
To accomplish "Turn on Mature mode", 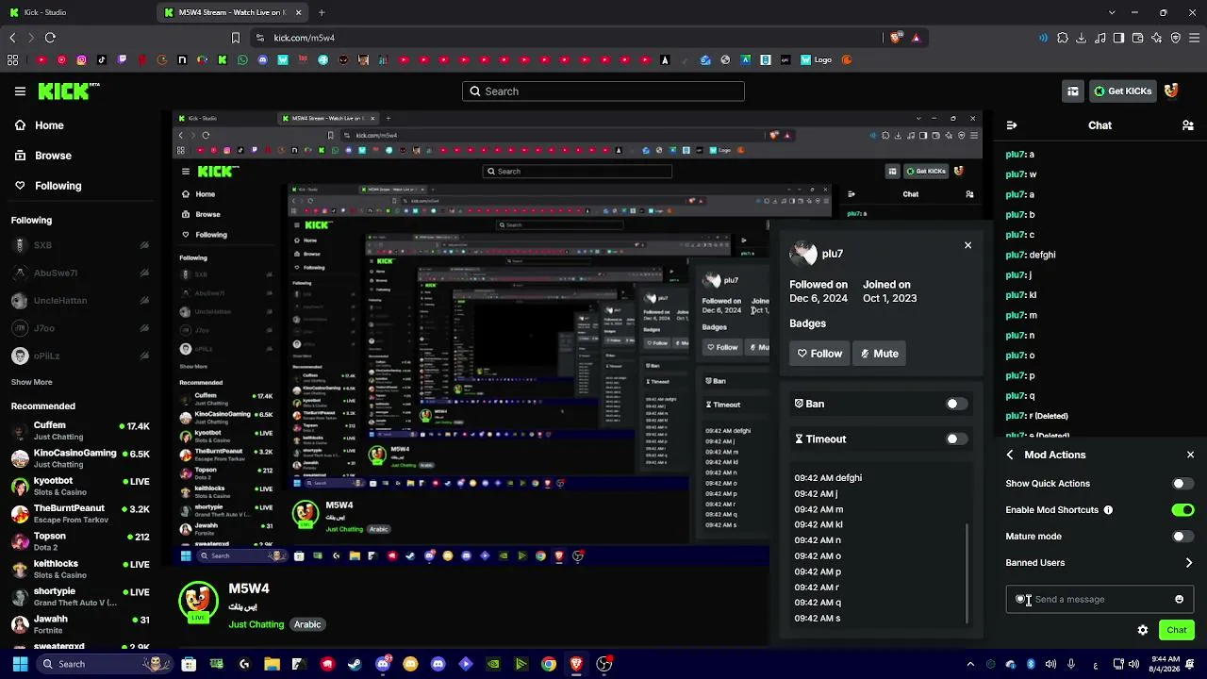I will coord(1182,537).
